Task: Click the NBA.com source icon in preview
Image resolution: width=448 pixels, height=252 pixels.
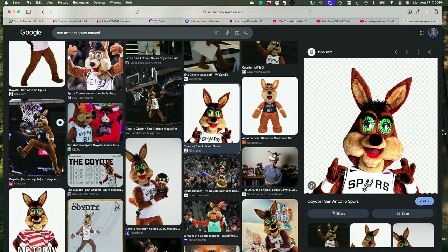Action: (311, 52)
